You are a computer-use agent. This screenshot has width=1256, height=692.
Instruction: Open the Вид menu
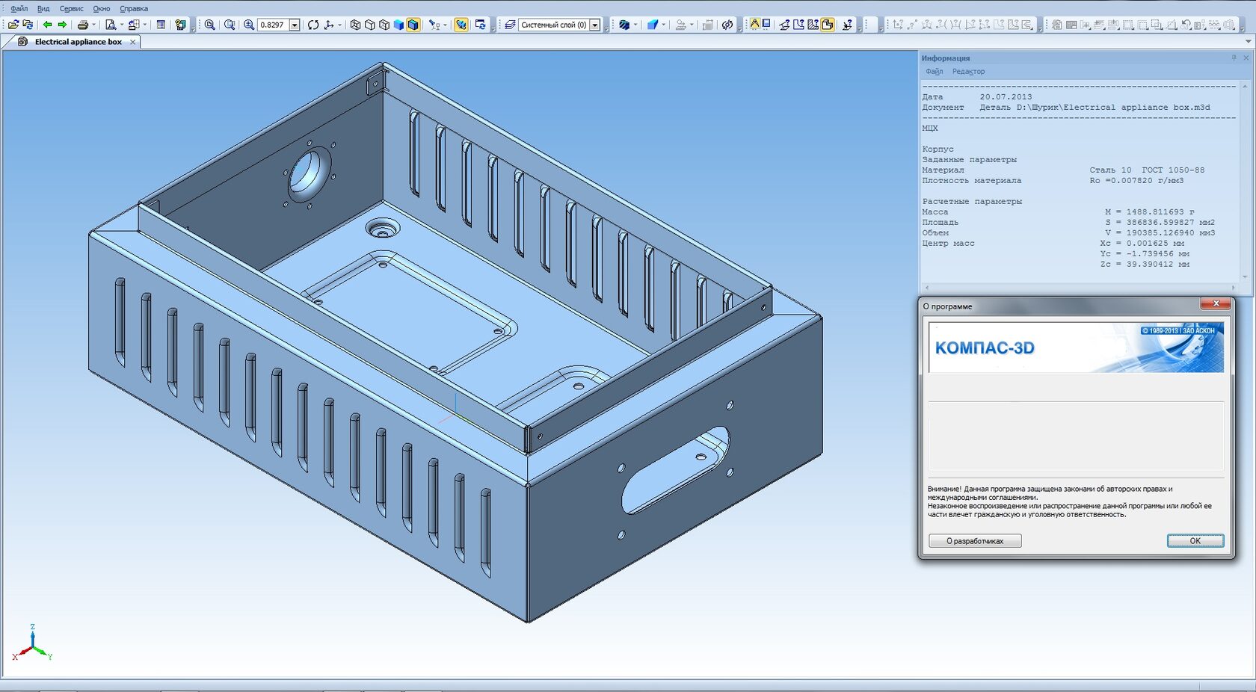pos(43,9)
